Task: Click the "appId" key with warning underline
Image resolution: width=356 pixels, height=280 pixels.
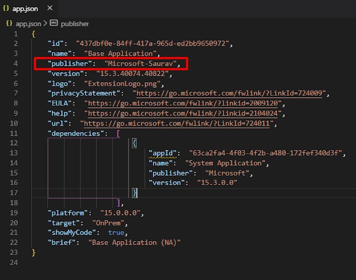Action: [162, 153]
